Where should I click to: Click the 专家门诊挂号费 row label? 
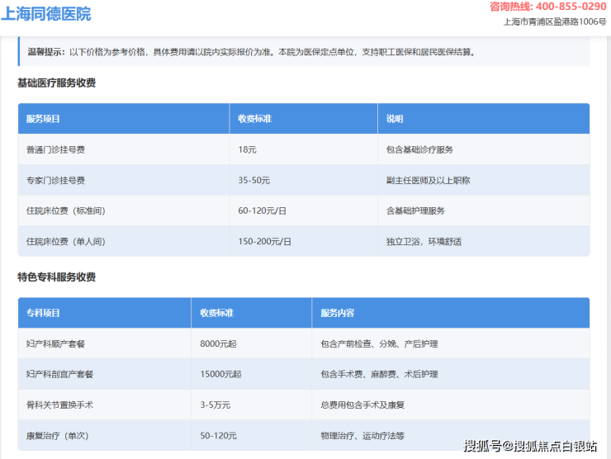(x=56, y=180)
